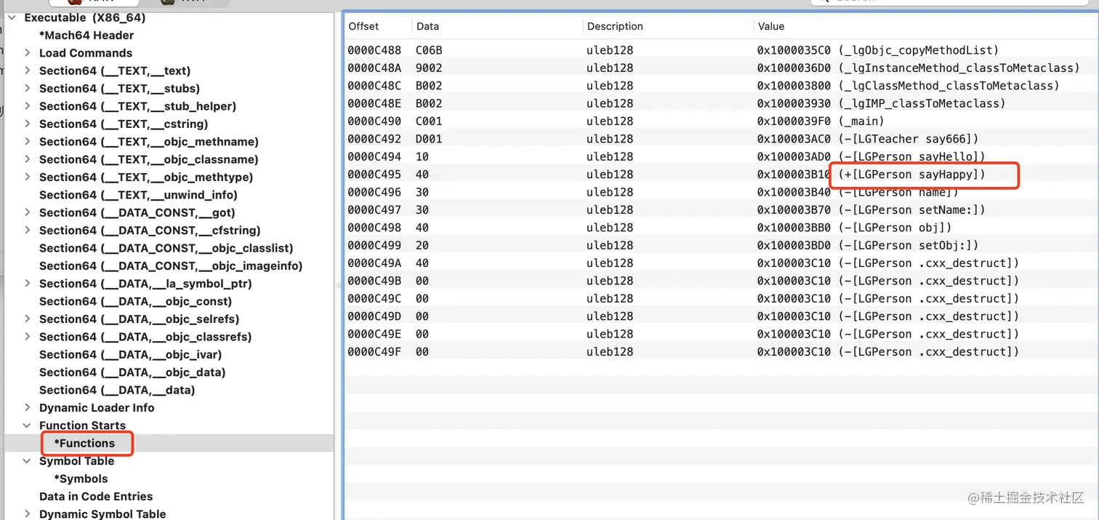Select the *Symbols tree item

tap(81, 479)
